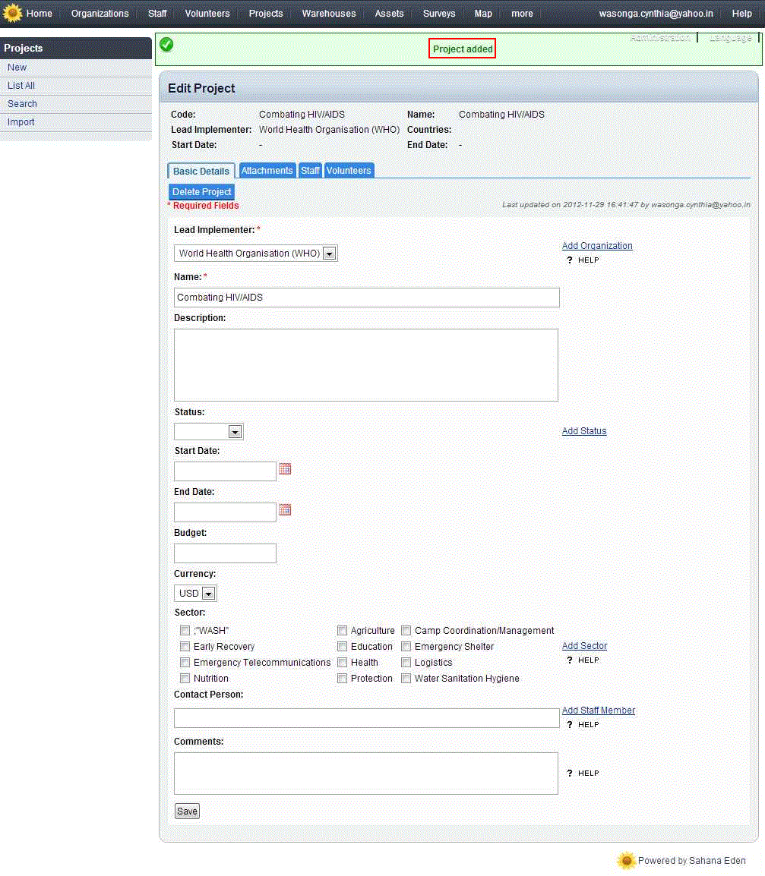The height and width of the screenshot is (876, 765).
Task: Switch to the Attachments tab
Action: 267,171
